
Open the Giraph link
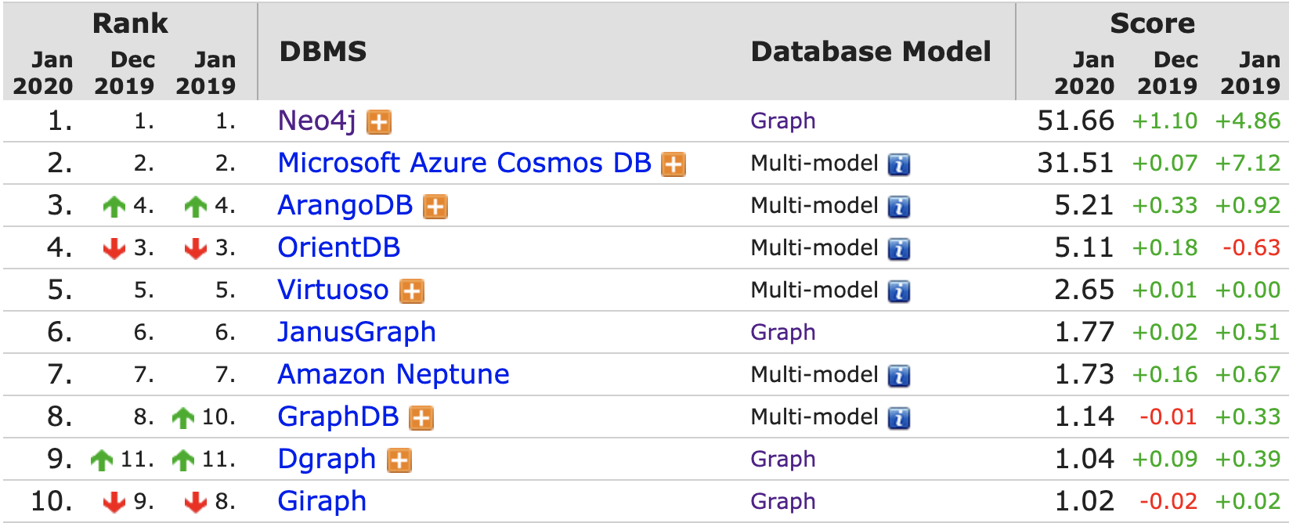[x=323, y=502]
